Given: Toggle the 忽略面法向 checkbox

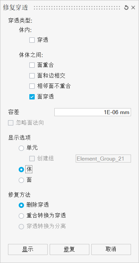Looking at the screenshot, I should [x=11, y=123].
